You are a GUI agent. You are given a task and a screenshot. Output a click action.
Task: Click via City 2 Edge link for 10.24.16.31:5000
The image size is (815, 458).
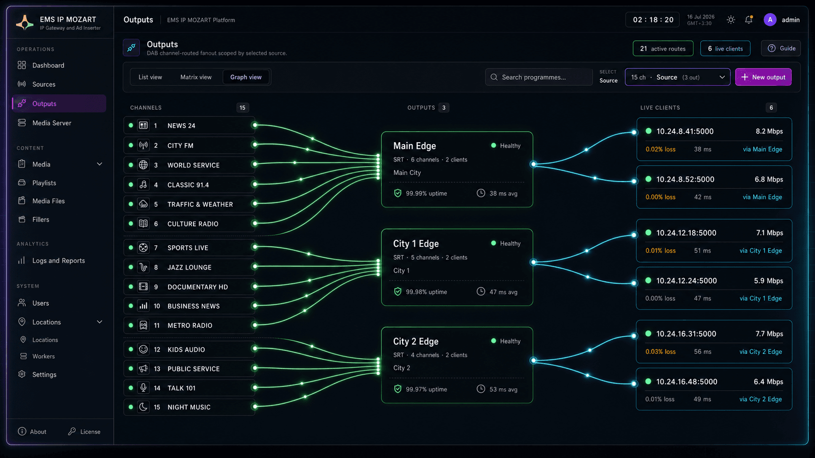click(760, 351)
